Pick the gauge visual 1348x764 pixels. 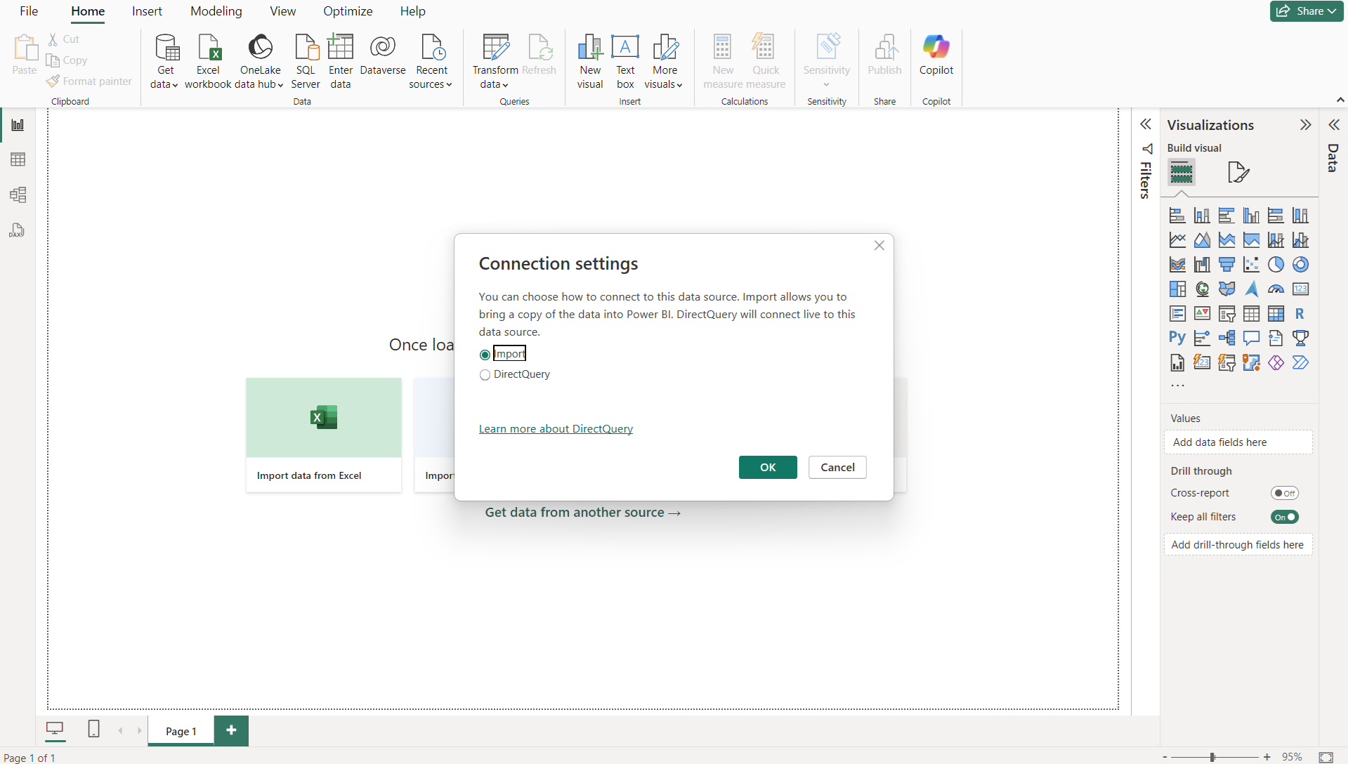[x=1276, y=289]
